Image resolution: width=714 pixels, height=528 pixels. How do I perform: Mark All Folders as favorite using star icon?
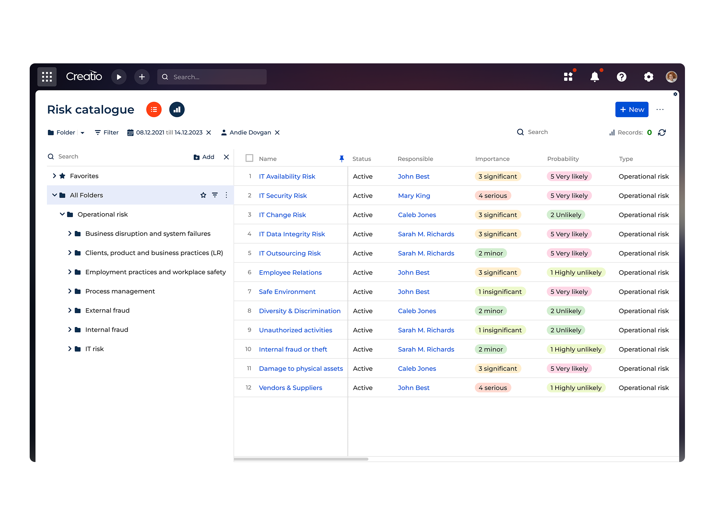click(x=203, y=195)
